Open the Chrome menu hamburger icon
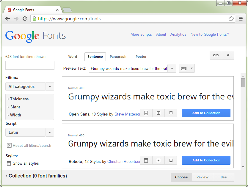248x187 pixels. [x=241, y=19]
